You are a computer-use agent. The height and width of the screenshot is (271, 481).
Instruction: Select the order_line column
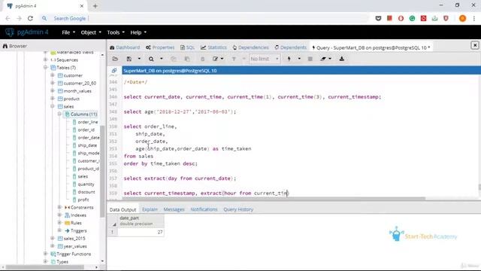[88, 122]
